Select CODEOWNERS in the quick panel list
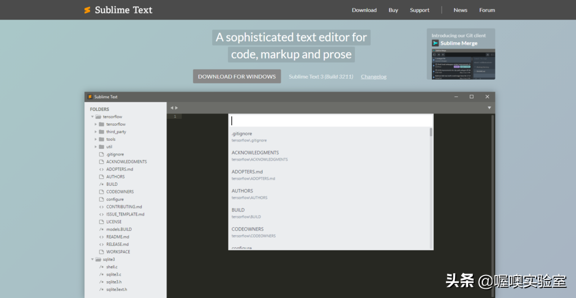 (x=329, y=232)
